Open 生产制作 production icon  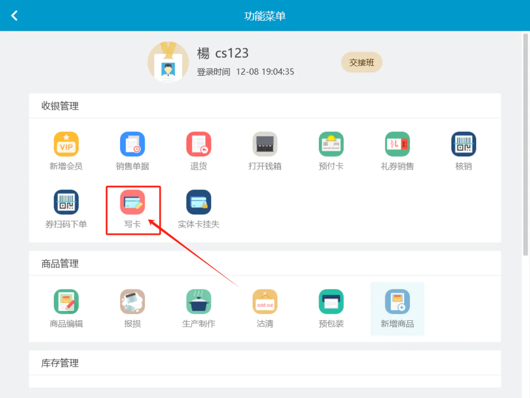(199, 301)
